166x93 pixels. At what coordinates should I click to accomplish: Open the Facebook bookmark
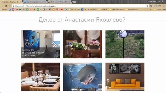tap(50, 10)
